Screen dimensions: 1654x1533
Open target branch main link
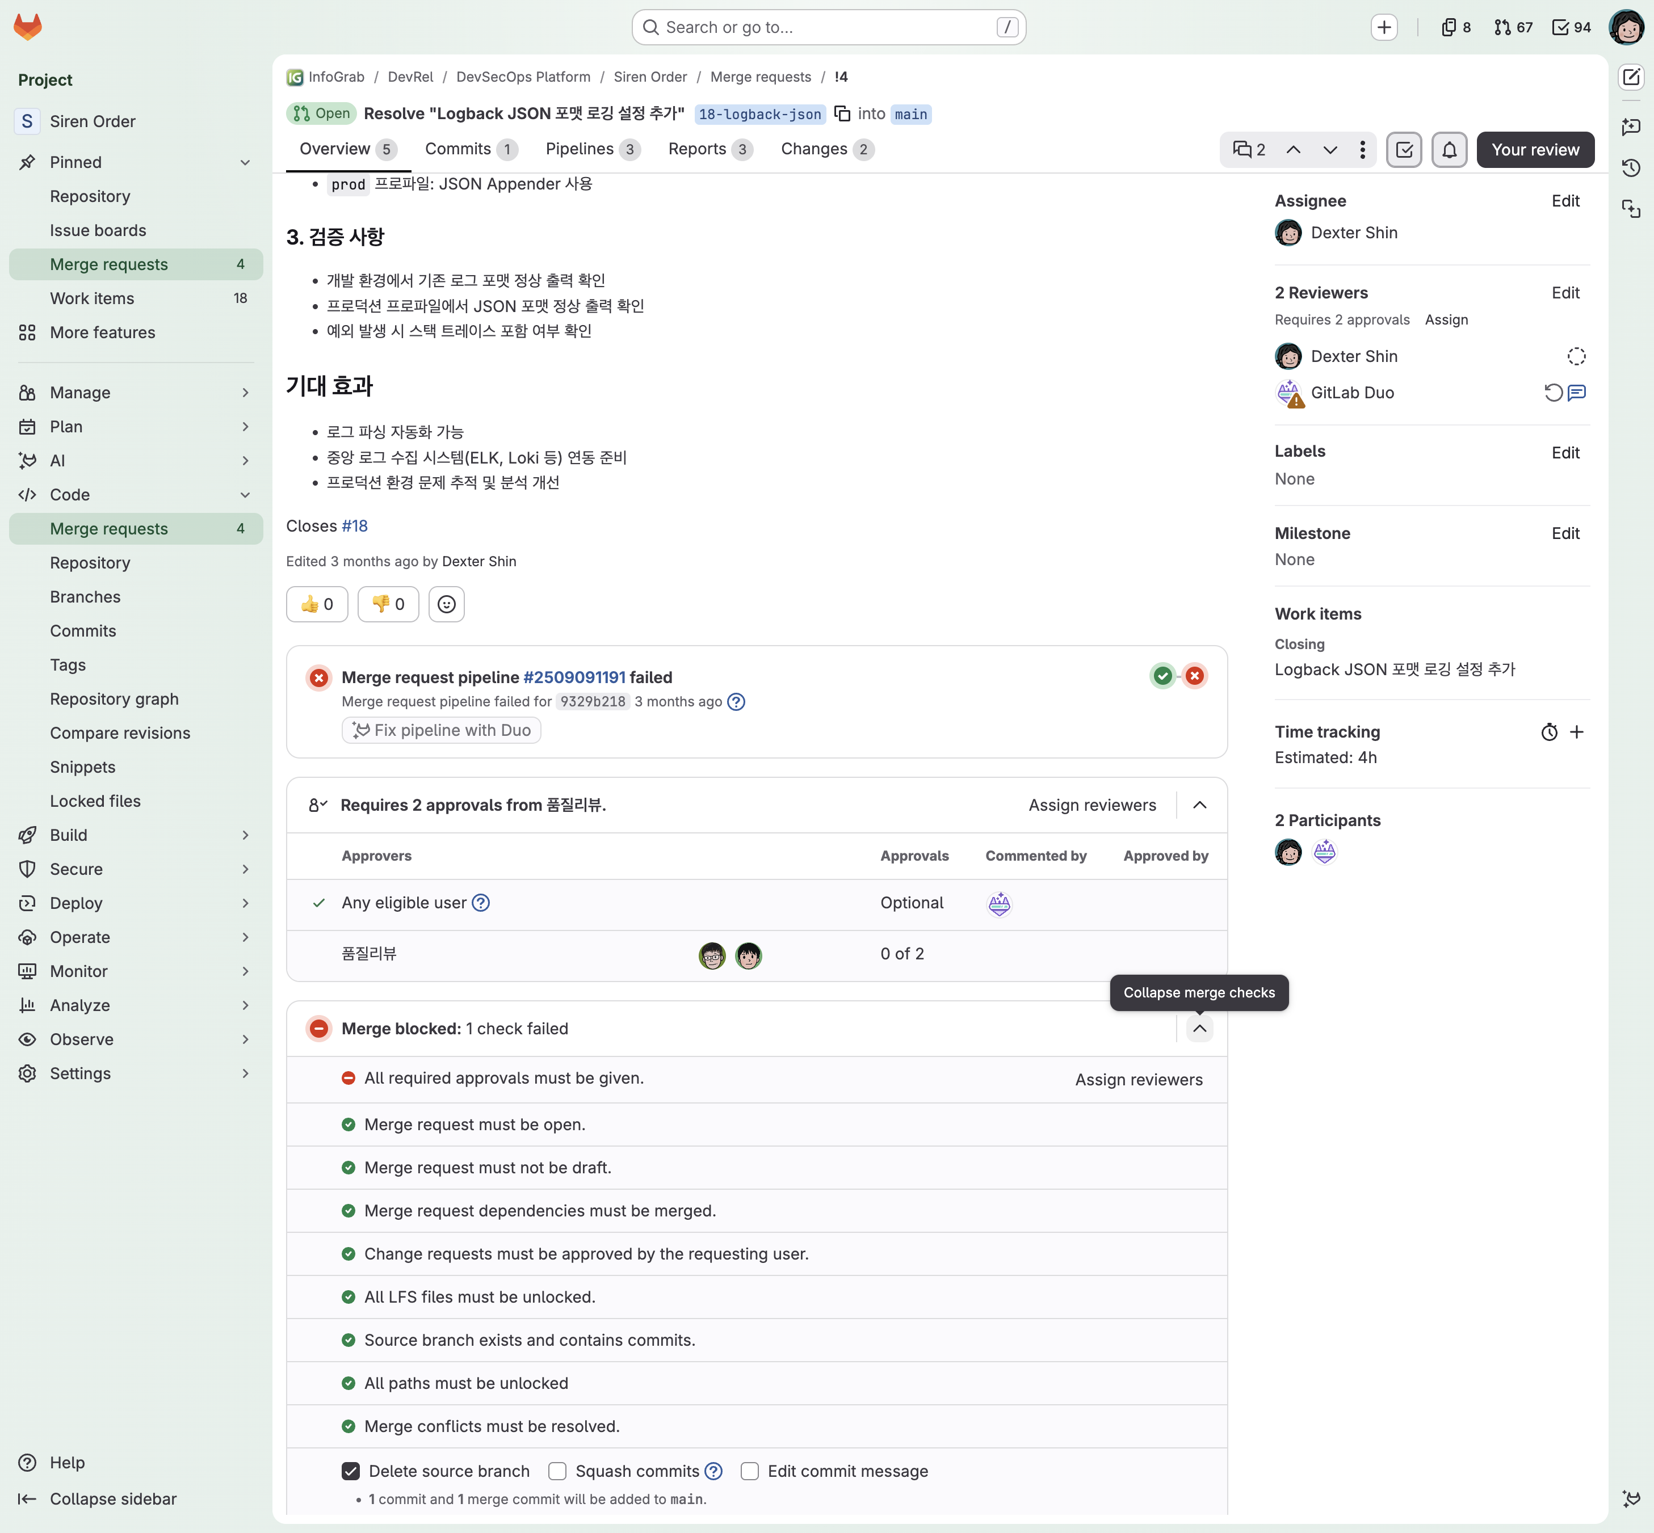(910, 113)
